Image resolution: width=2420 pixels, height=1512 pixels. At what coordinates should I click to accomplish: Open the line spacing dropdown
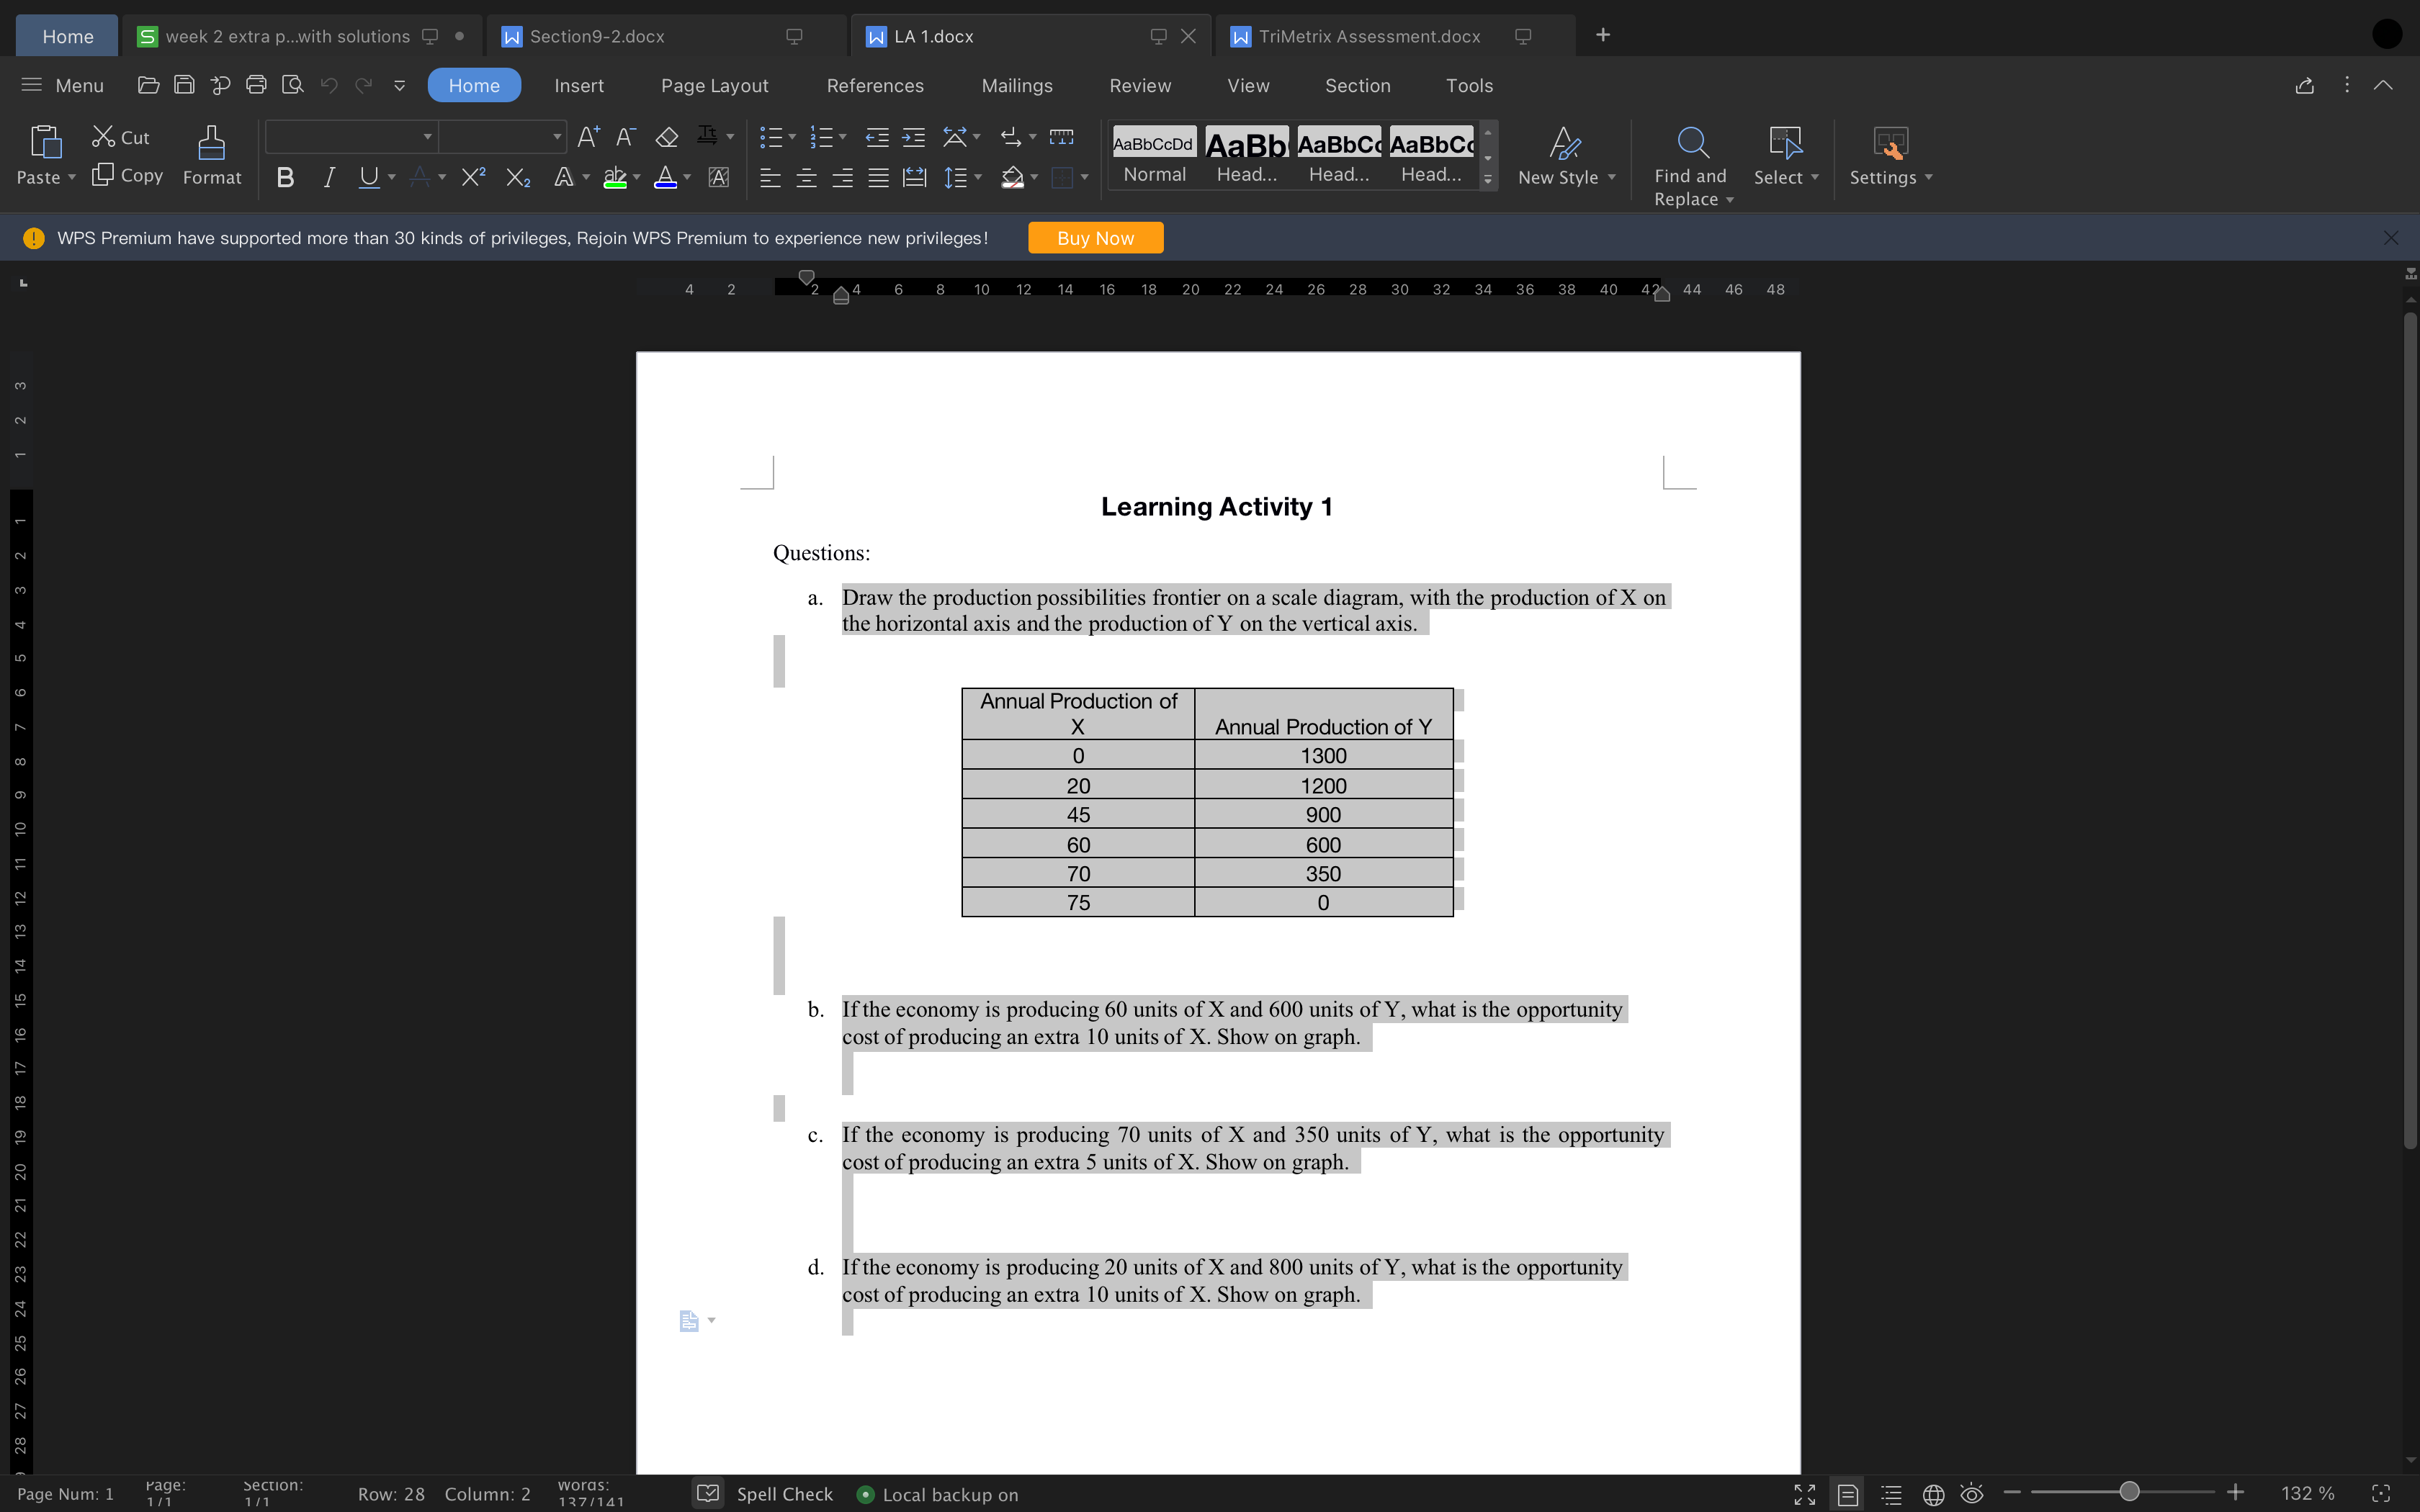pos(977,177)
